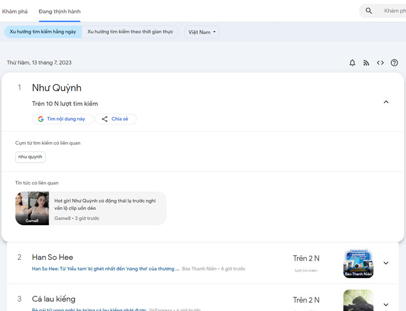406x311 pixels.
Task: Expand the Cá lau kiếng trend row
Action: 386,305
